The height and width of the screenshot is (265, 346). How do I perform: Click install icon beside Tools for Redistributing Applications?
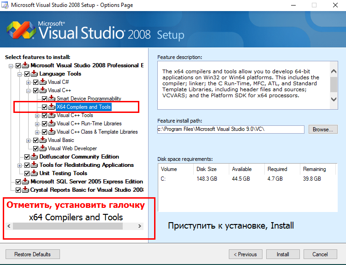pos(34,165)
